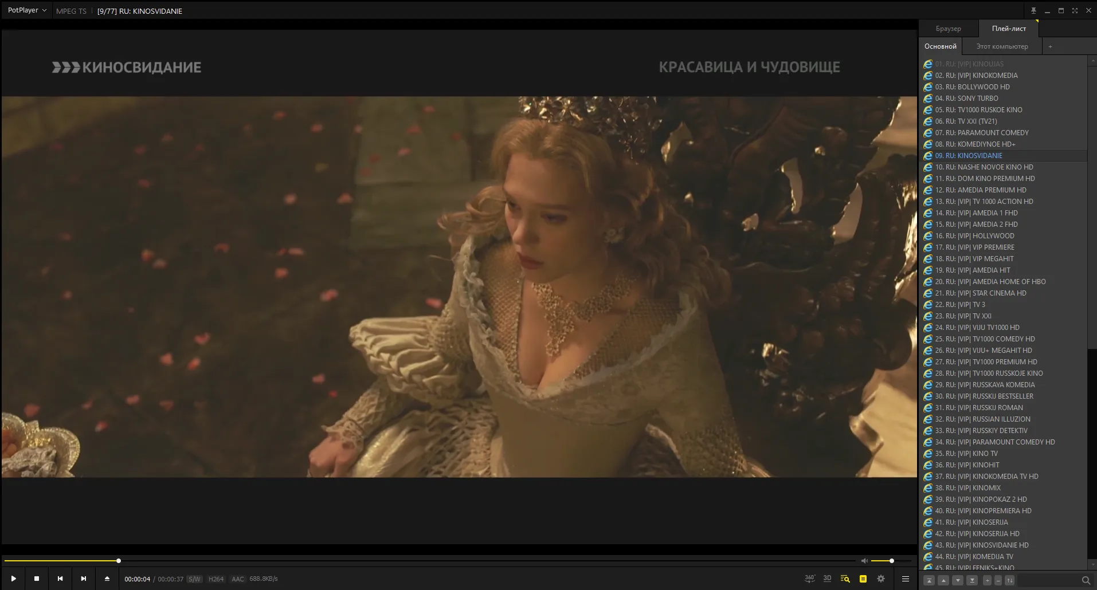Select the Основной playlist tab

[x=940, y=46]
